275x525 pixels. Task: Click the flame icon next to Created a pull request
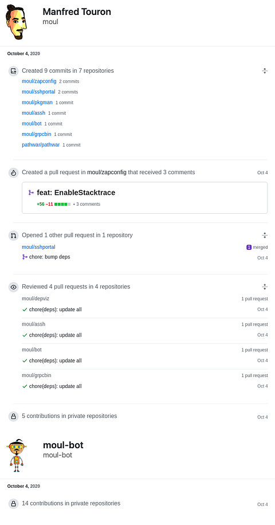click(x=13, y=173)
